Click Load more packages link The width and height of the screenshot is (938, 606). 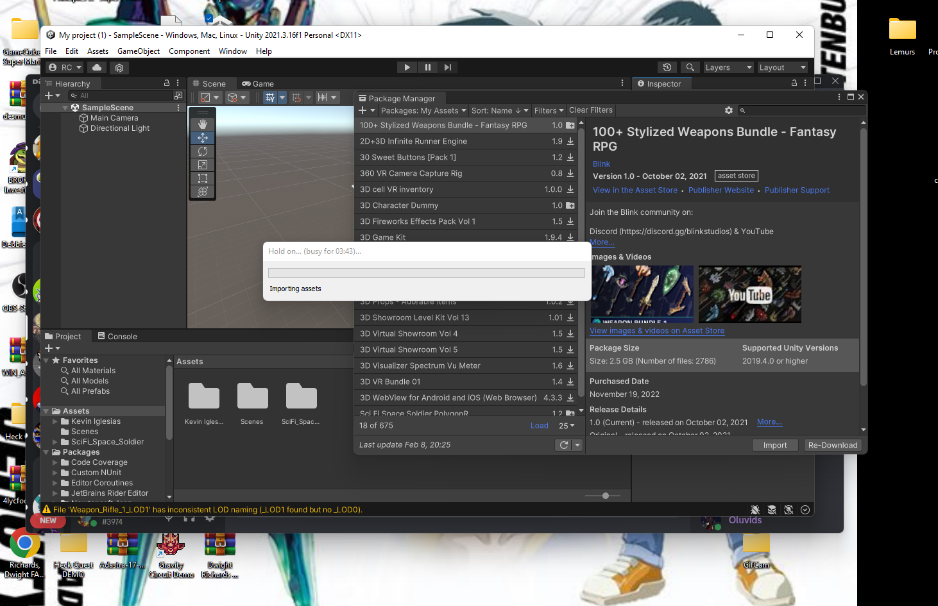point(540,426)
